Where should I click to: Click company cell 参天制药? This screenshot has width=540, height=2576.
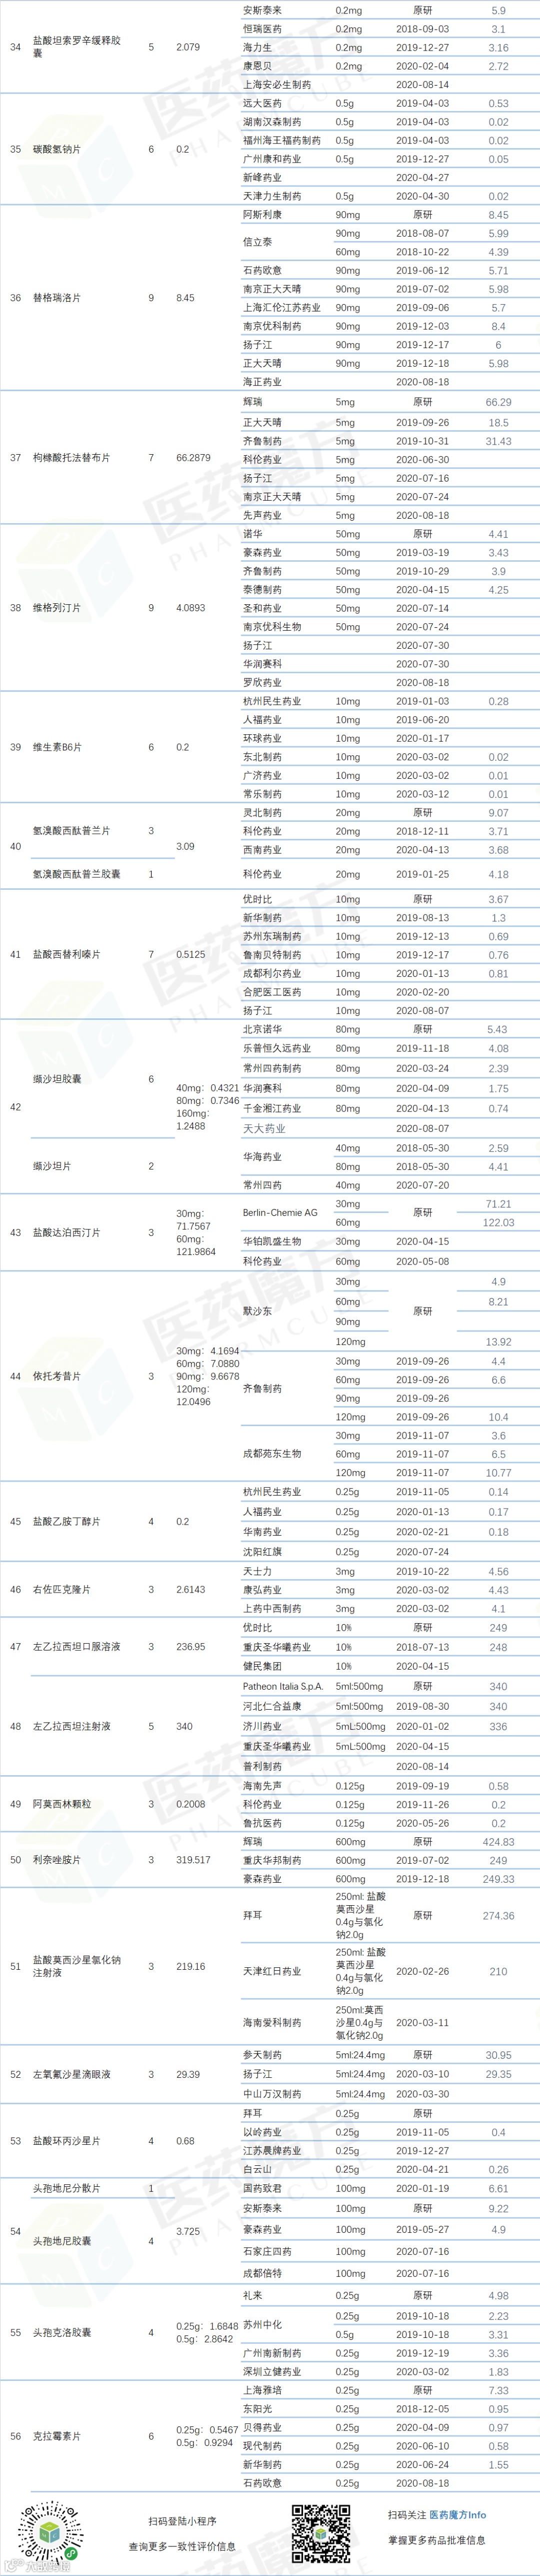262,2055
